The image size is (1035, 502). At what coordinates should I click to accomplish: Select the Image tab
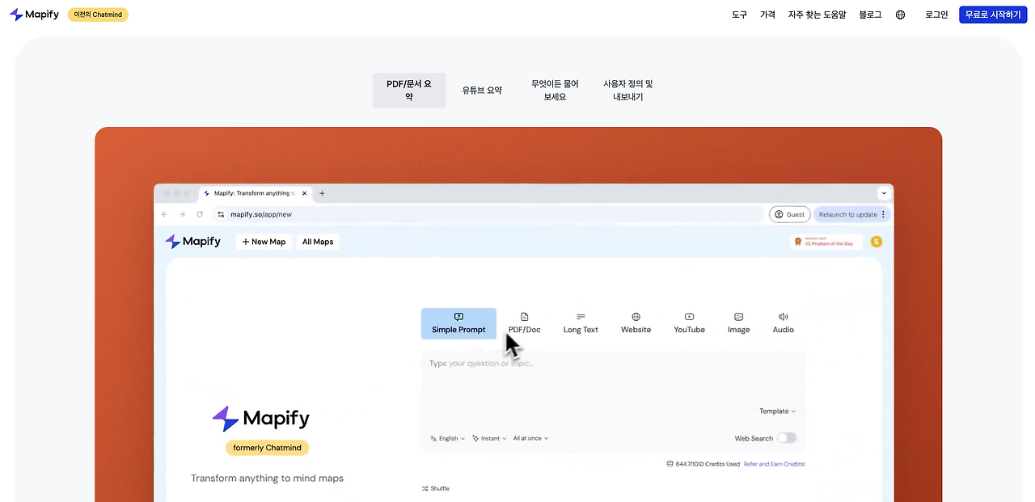[x=738, y=323]
